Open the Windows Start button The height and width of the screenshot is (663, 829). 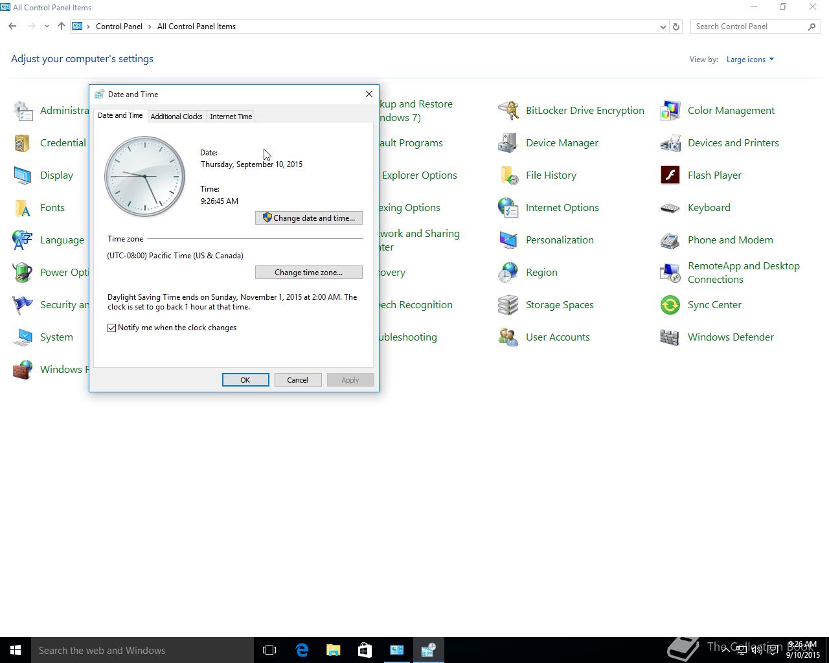(x=16, y=650)
